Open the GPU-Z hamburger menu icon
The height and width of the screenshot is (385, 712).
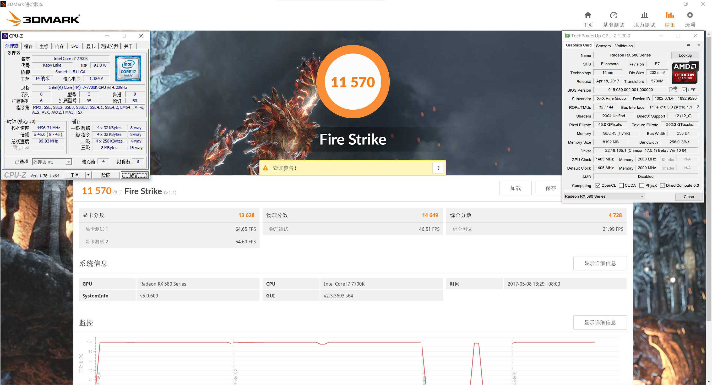tap(698, 45)
